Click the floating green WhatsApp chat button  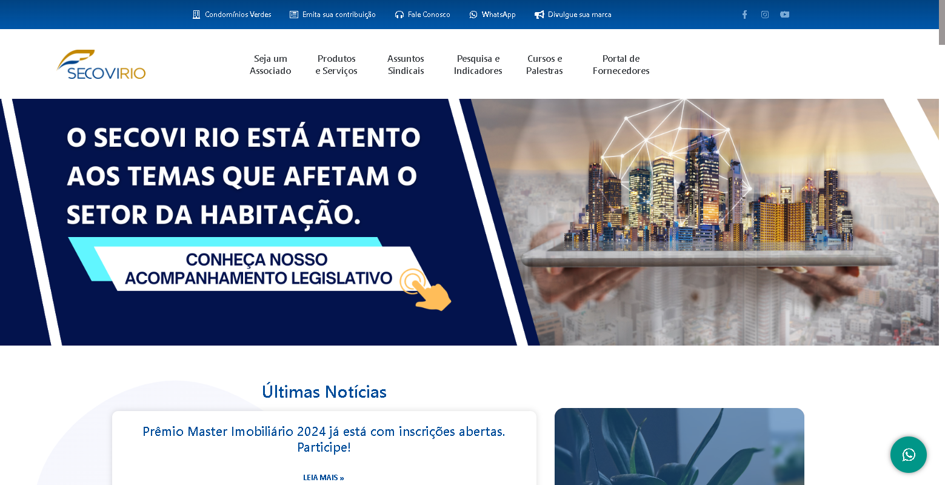click(909, 455)
